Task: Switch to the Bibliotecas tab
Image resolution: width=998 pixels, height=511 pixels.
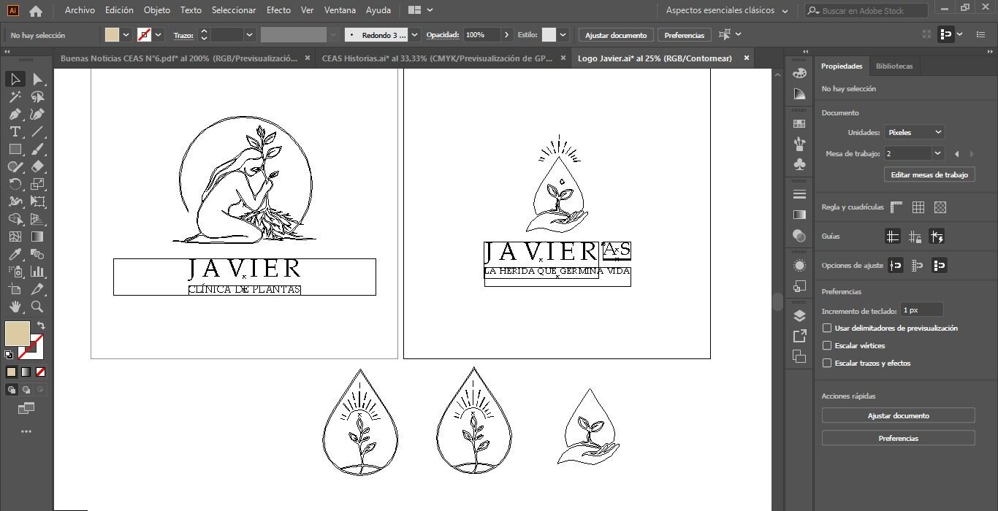Action: pos(894,66)
